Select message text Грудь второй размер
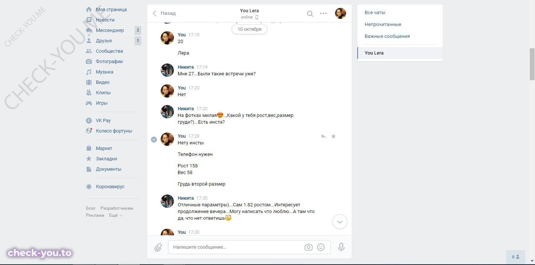Image resolution: width=535 pixels, height=265 pixels. [x=202, y=184]
